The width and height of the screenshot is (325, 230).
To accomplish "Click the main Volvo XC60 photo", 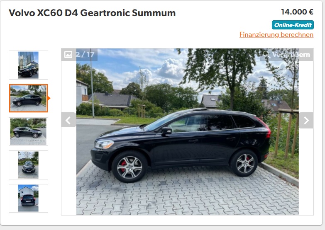I will coord(187,132).
